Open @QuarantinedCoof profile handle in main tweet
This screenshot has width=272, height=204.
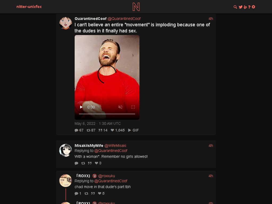[x=124, y=19]
